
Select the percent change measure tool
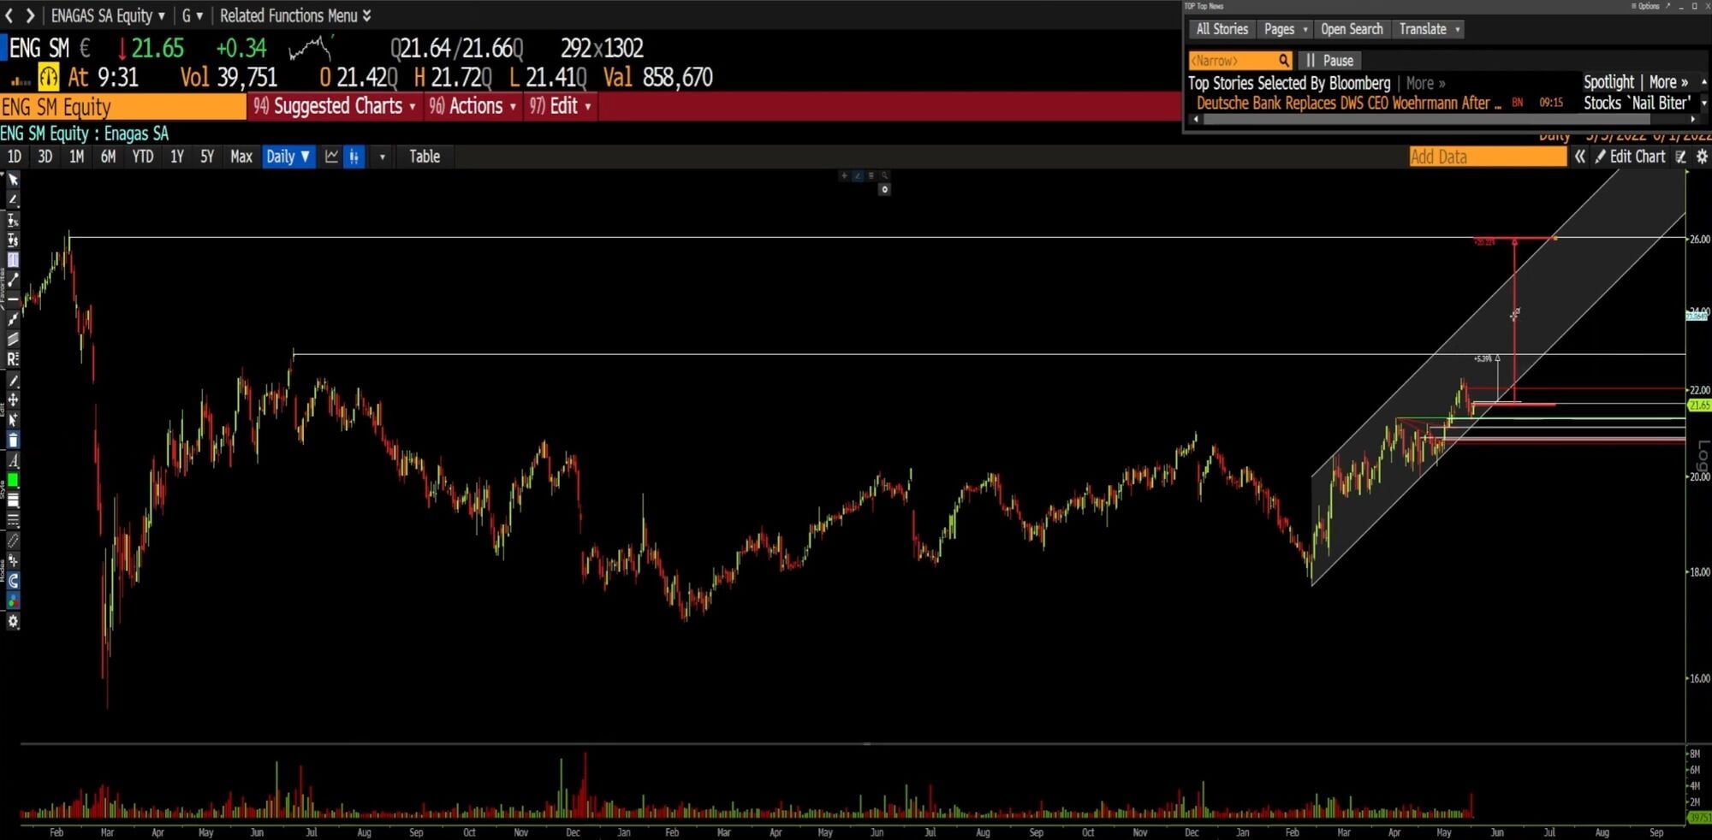tap(13, 220)
